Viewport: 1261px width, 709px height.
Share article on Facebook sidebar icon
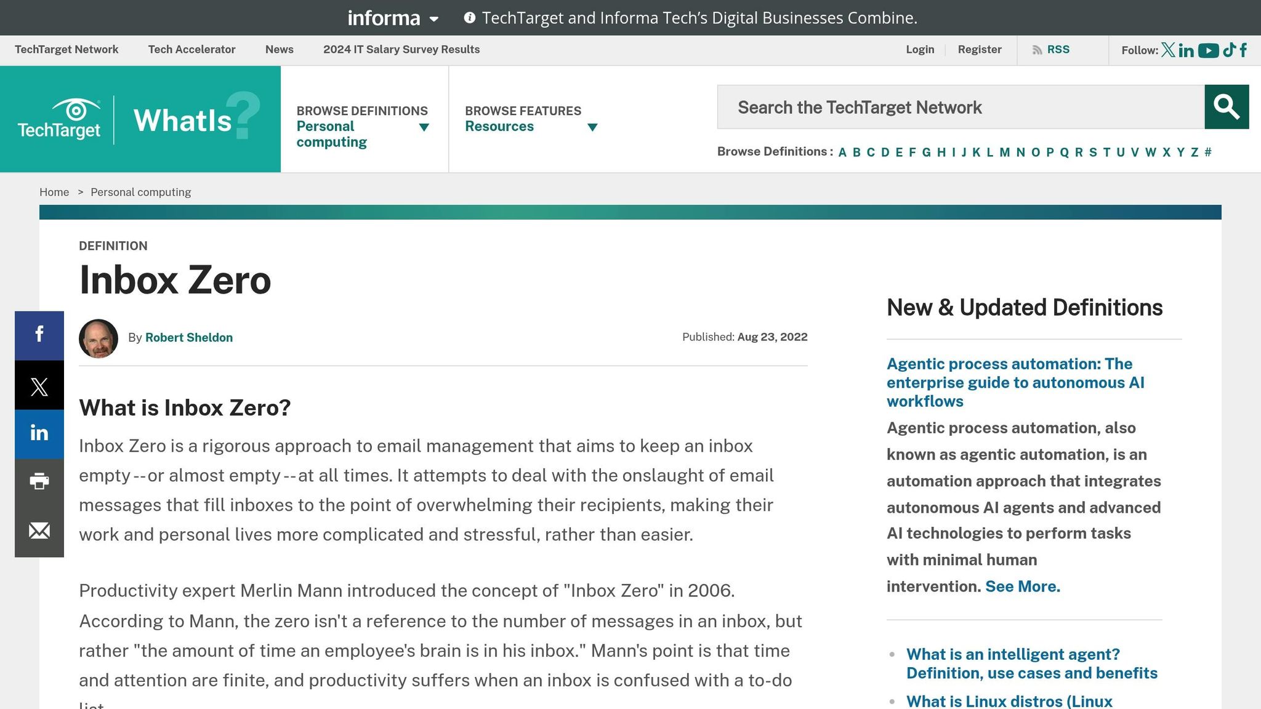pos(39,335)
